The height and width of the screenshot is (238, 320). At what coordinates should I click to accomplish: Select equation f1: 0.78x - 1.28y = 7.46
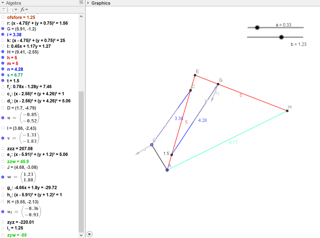click(29, 87)
